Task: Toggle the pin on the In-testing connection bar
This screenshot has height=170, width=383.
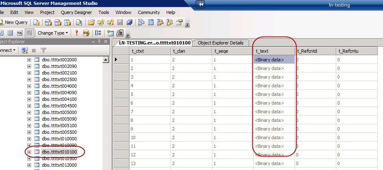Action: coord(200,5)
